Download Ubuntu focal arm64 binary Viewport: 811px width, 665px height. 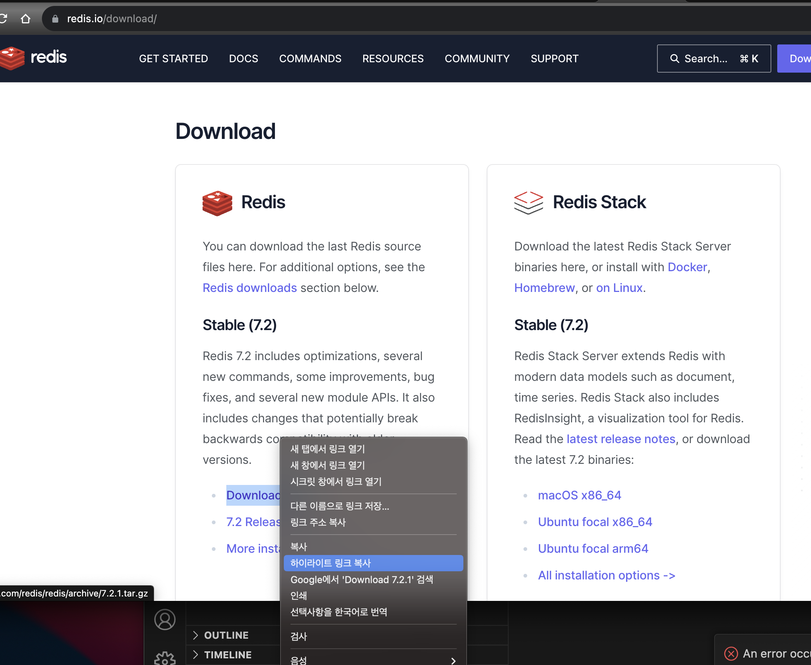593,549
